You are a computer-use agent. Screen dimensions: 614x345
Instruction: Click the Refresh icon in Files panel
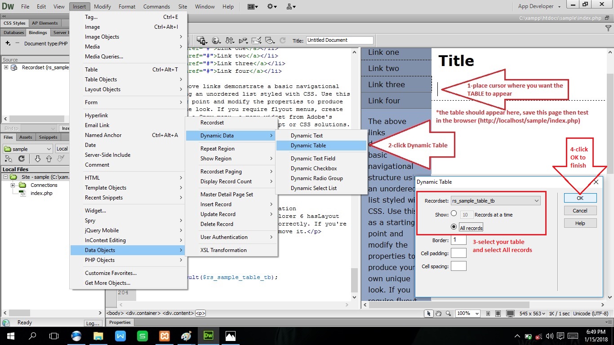(x=21, y=159)
